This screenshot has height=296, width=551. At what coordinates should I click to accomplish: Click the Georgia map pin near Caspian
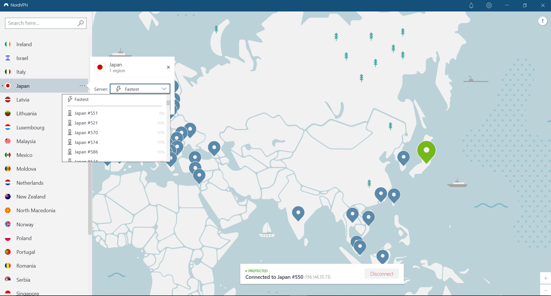tap(214, 148)
